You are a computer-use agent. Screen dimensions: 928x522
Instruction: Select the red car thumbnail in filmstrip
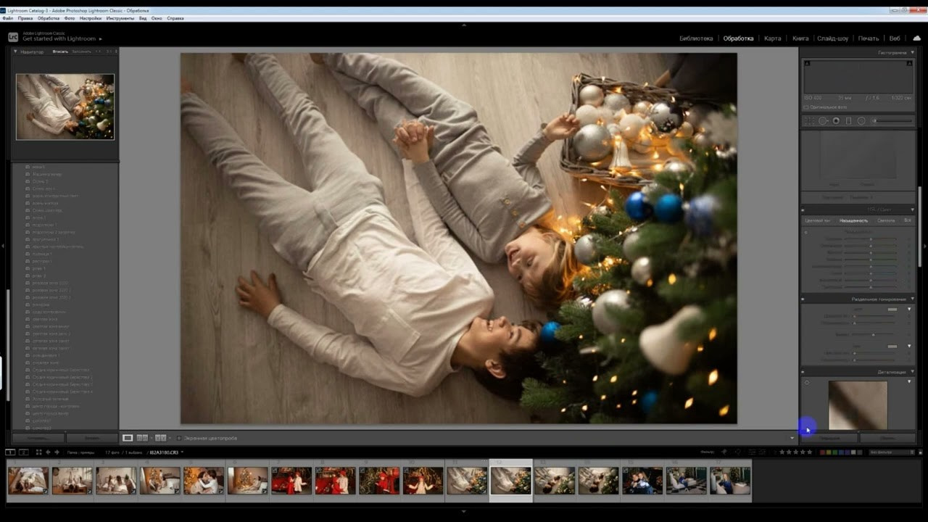[291, 481]
